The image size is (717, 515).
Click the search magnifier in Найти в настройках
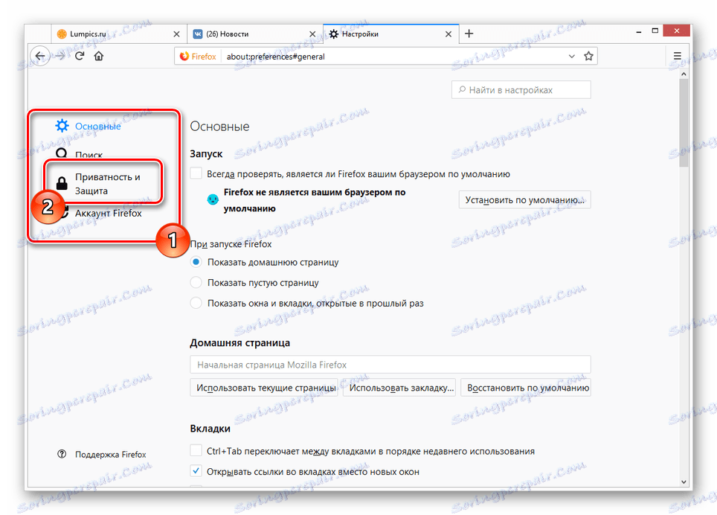(x=462, y=89)
